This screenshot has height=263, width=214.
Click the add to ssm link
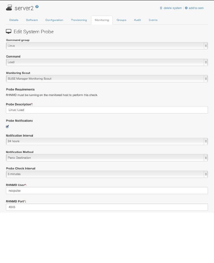coord(196,8)
